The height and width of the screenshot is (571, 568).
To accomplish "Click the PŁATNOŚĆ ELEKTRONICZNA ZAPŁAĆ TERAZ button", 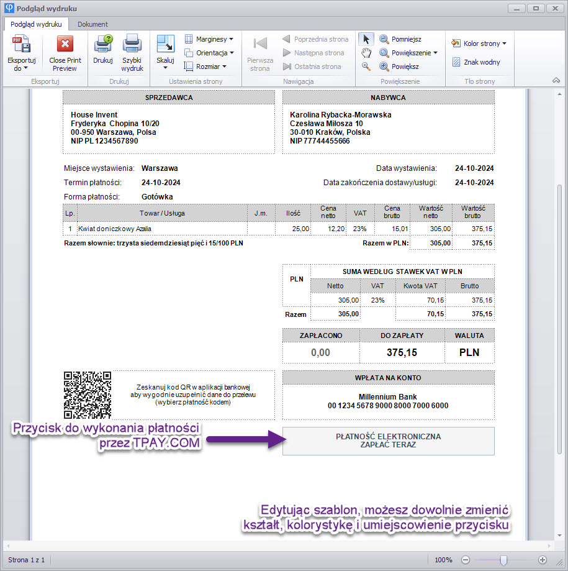I will point(388,441).
